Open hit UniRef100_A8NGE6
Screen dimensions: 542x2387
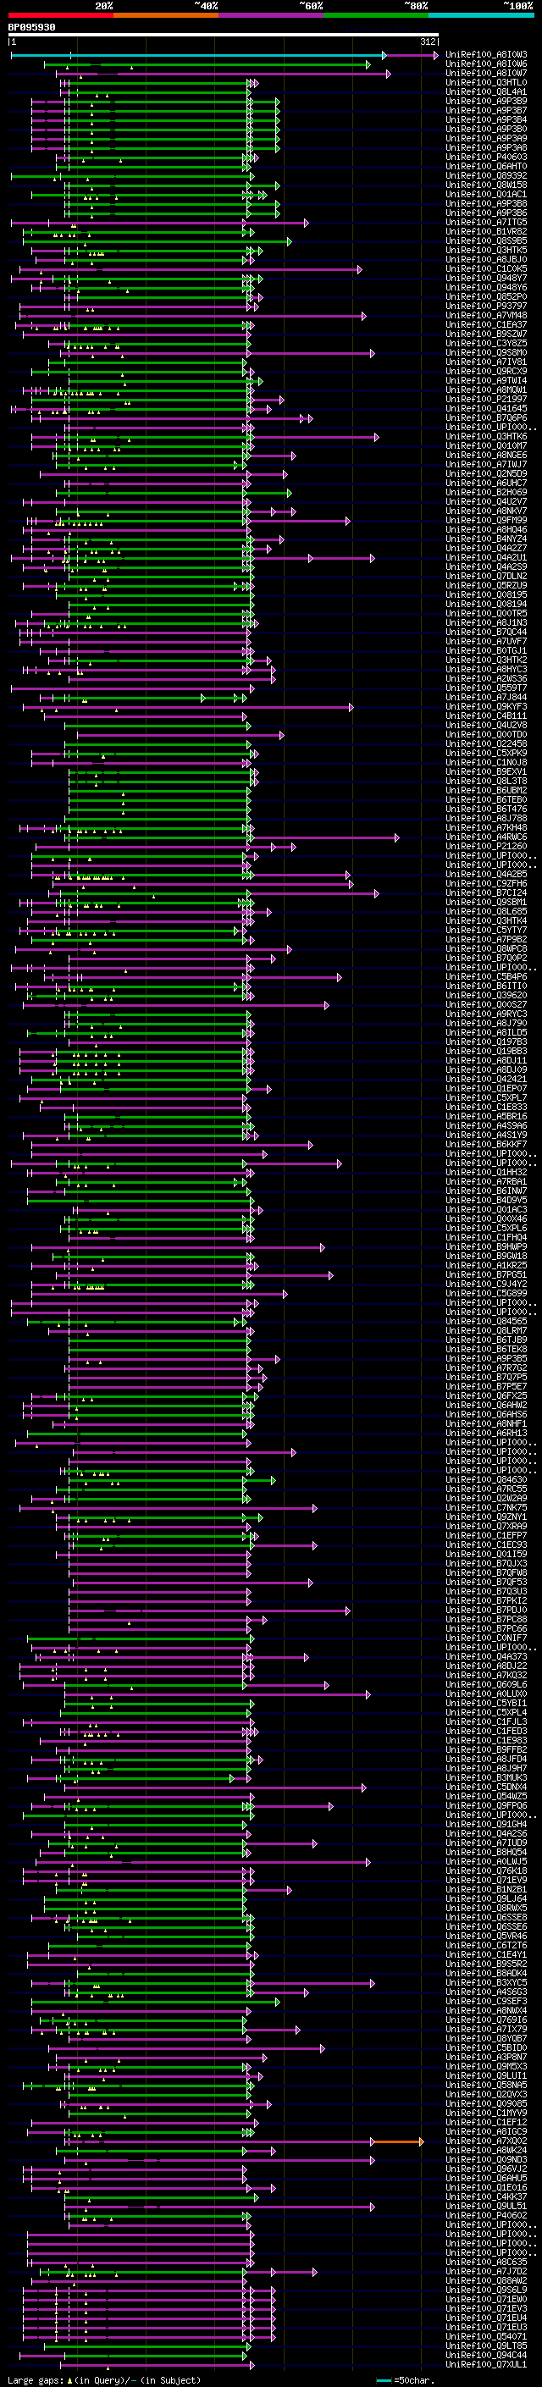[486, 455]
